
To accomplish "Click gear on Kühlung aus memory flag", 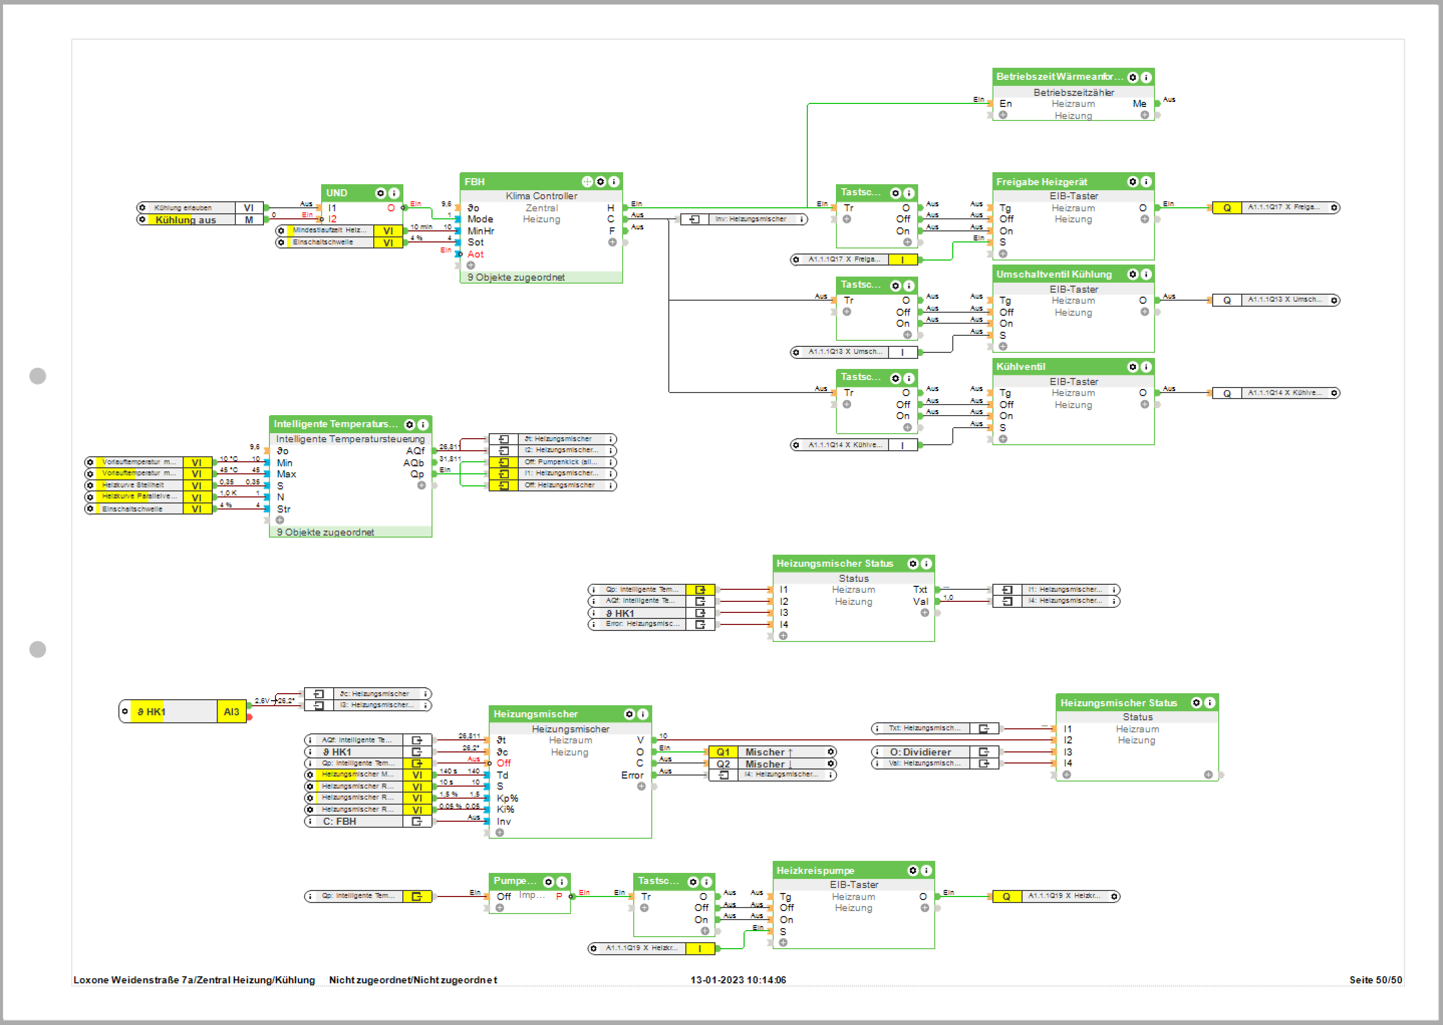I will [142, 220].
